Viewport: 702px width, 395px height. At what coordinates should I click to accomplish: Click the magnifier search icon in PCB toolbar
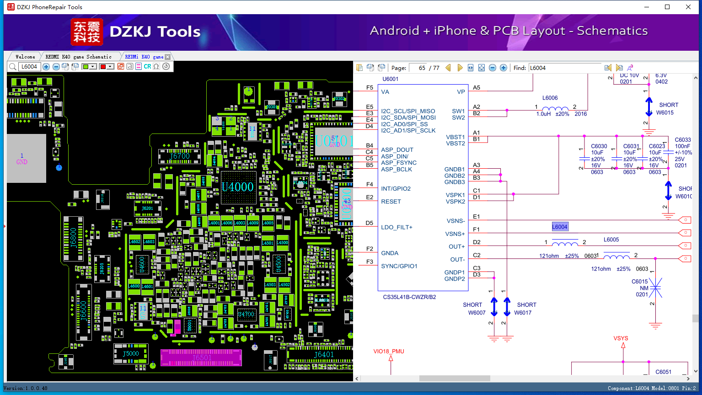click(x=12, y=67)
